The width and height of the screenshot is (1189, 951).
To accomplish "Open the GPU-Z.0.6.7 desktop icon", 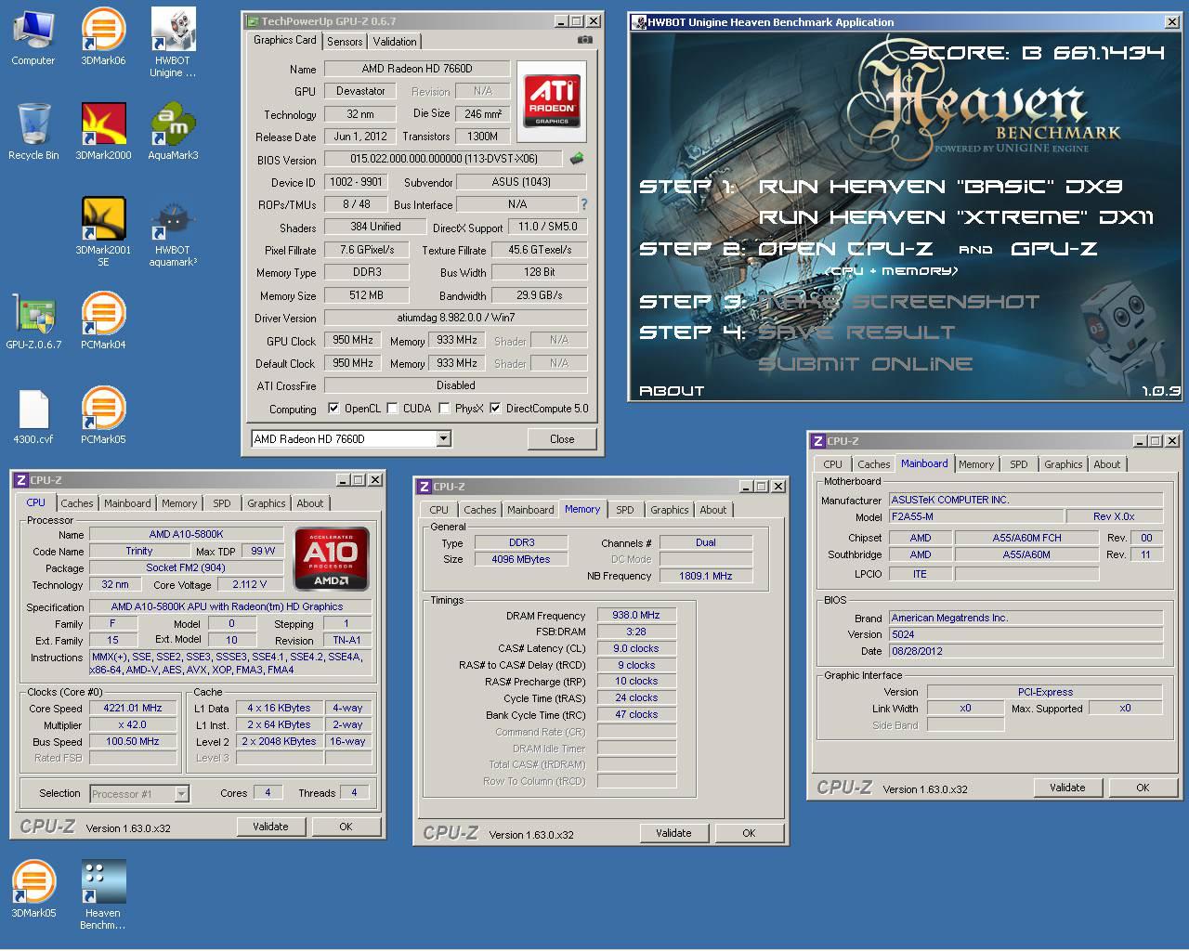I will point(33,321).
